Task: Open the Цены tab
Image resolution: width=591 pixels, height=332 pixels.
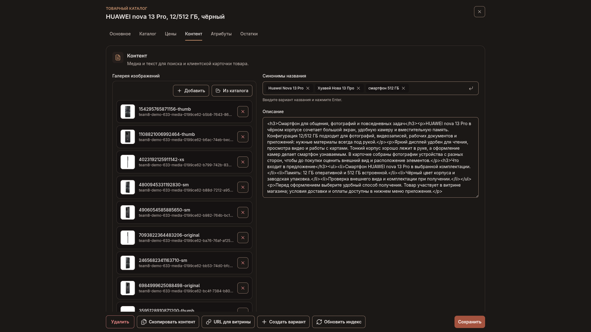Action: click(171, 34)
